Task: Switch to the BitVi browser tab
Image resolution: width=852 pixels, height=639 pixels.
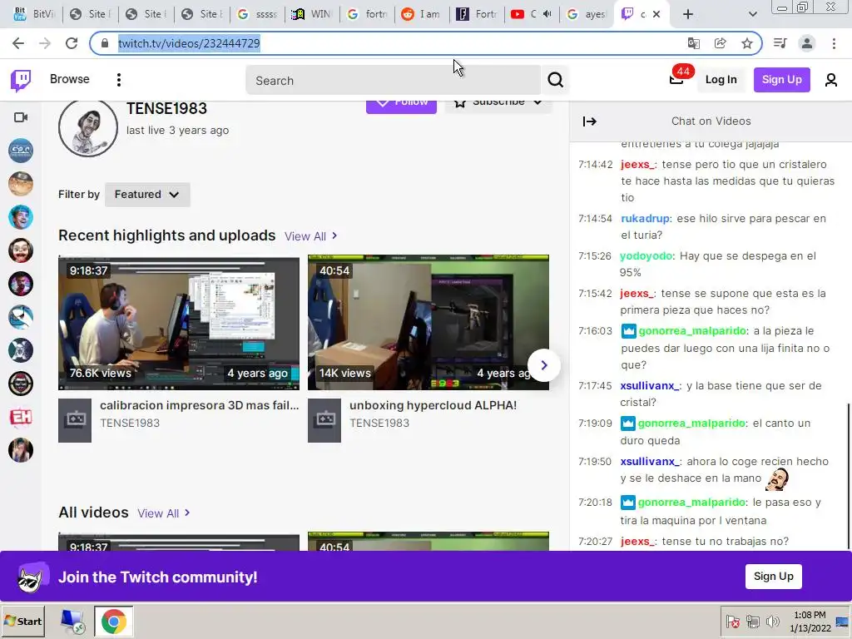Action: 35,14
